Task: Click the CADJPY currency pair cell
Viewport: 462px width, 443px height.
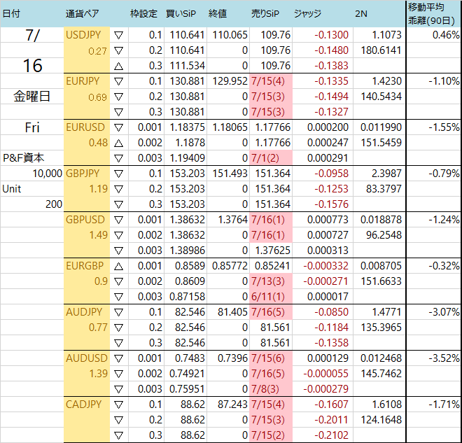Action: pyautogui.click(x=84, y=405)
